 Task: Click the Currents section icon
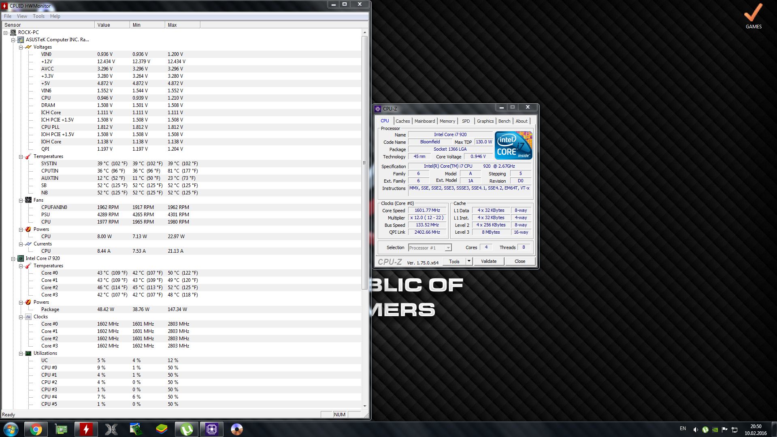pyautogui.click(x=28, y=244)
